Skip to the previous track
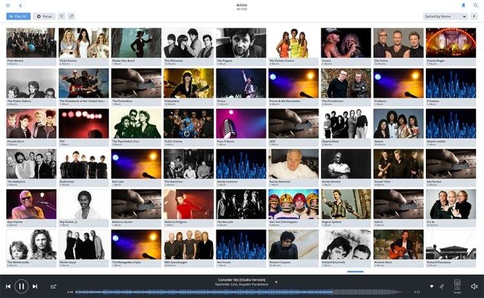484x298 pixels. point(8,286)
